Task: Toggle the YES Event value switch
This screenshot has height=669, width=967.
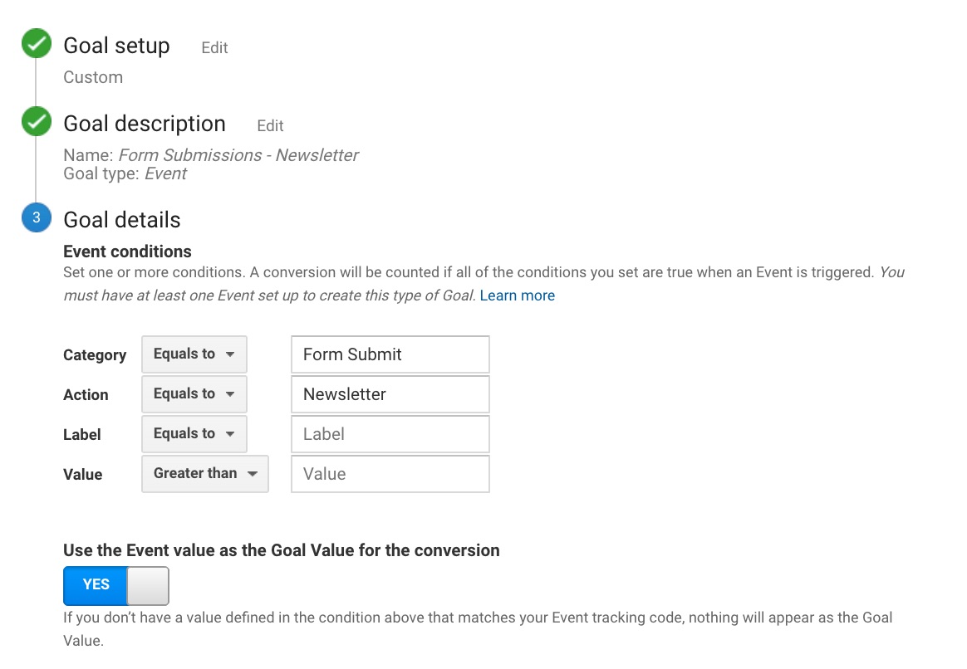Action: (116, 586)
